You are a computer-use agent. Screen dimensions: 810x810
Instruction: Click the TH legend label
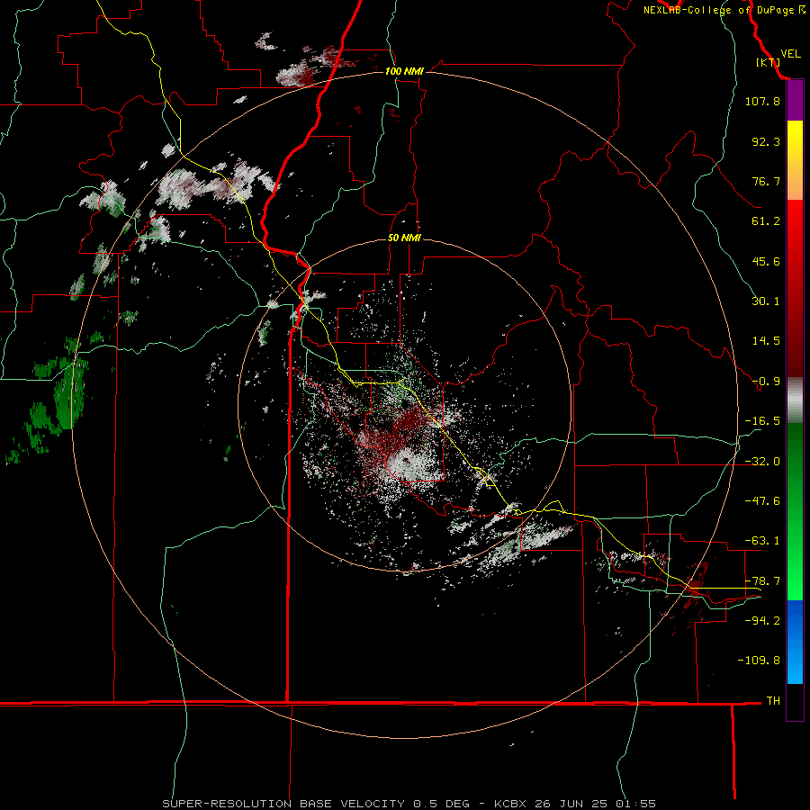tap(773, 701)
